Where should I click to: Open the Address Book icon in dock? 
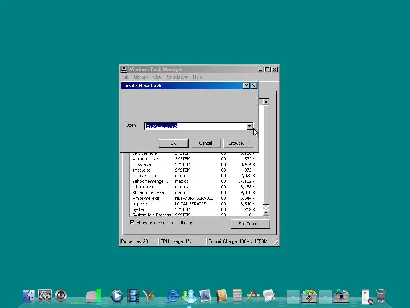[x=221, y=296]
